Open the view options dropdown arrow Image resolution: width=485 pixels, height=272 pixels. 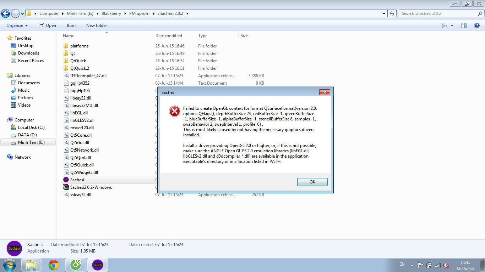[452, 25]
